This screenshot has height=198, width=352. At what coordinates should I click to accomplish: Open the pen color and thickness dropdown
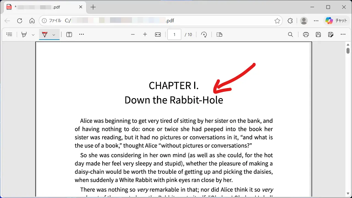33,34
